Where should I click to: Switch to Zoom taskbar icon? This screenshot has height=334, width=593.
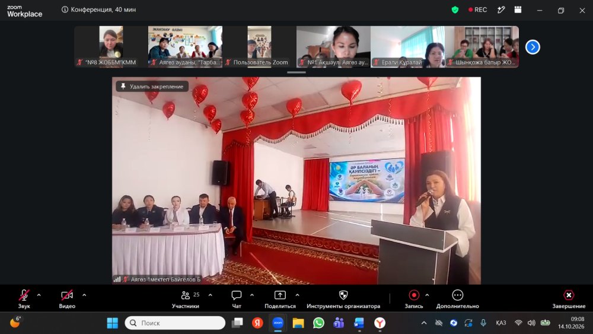click(278, 323)
